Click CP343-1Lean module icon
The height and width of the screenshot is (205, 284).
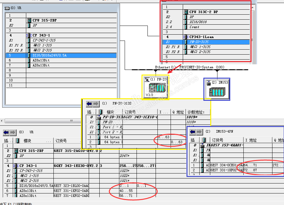[x=186, y=37]
